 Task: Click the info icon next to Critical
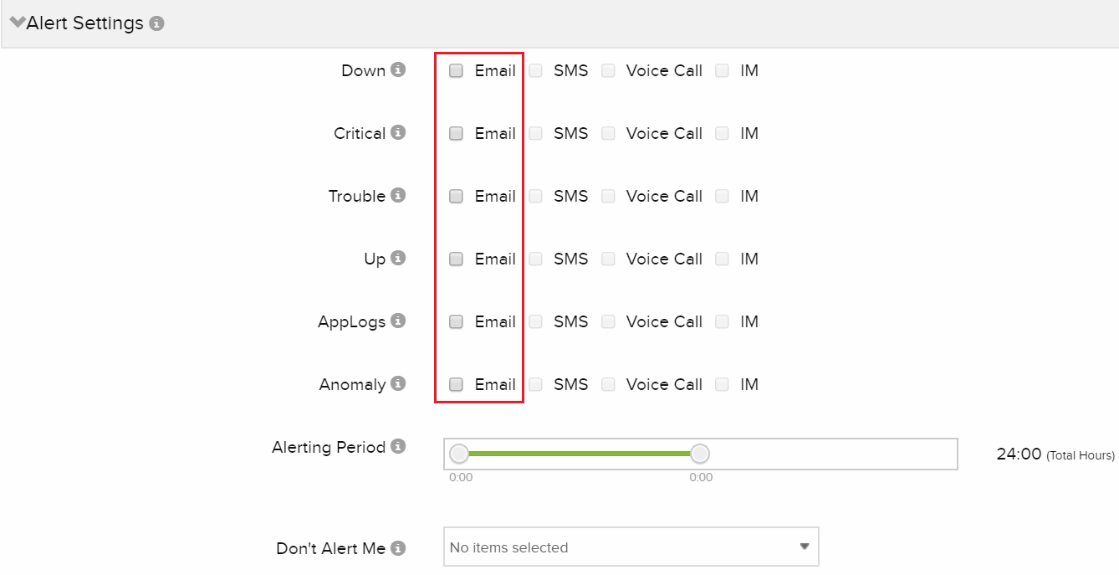[399, 132]
